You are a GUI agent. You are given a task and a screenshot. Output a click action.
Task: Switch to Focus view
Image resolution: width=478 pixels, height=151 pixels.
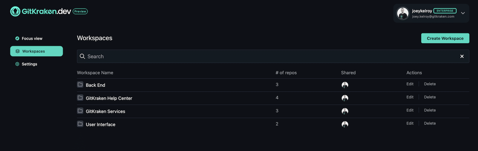click(x=32, y=38)
